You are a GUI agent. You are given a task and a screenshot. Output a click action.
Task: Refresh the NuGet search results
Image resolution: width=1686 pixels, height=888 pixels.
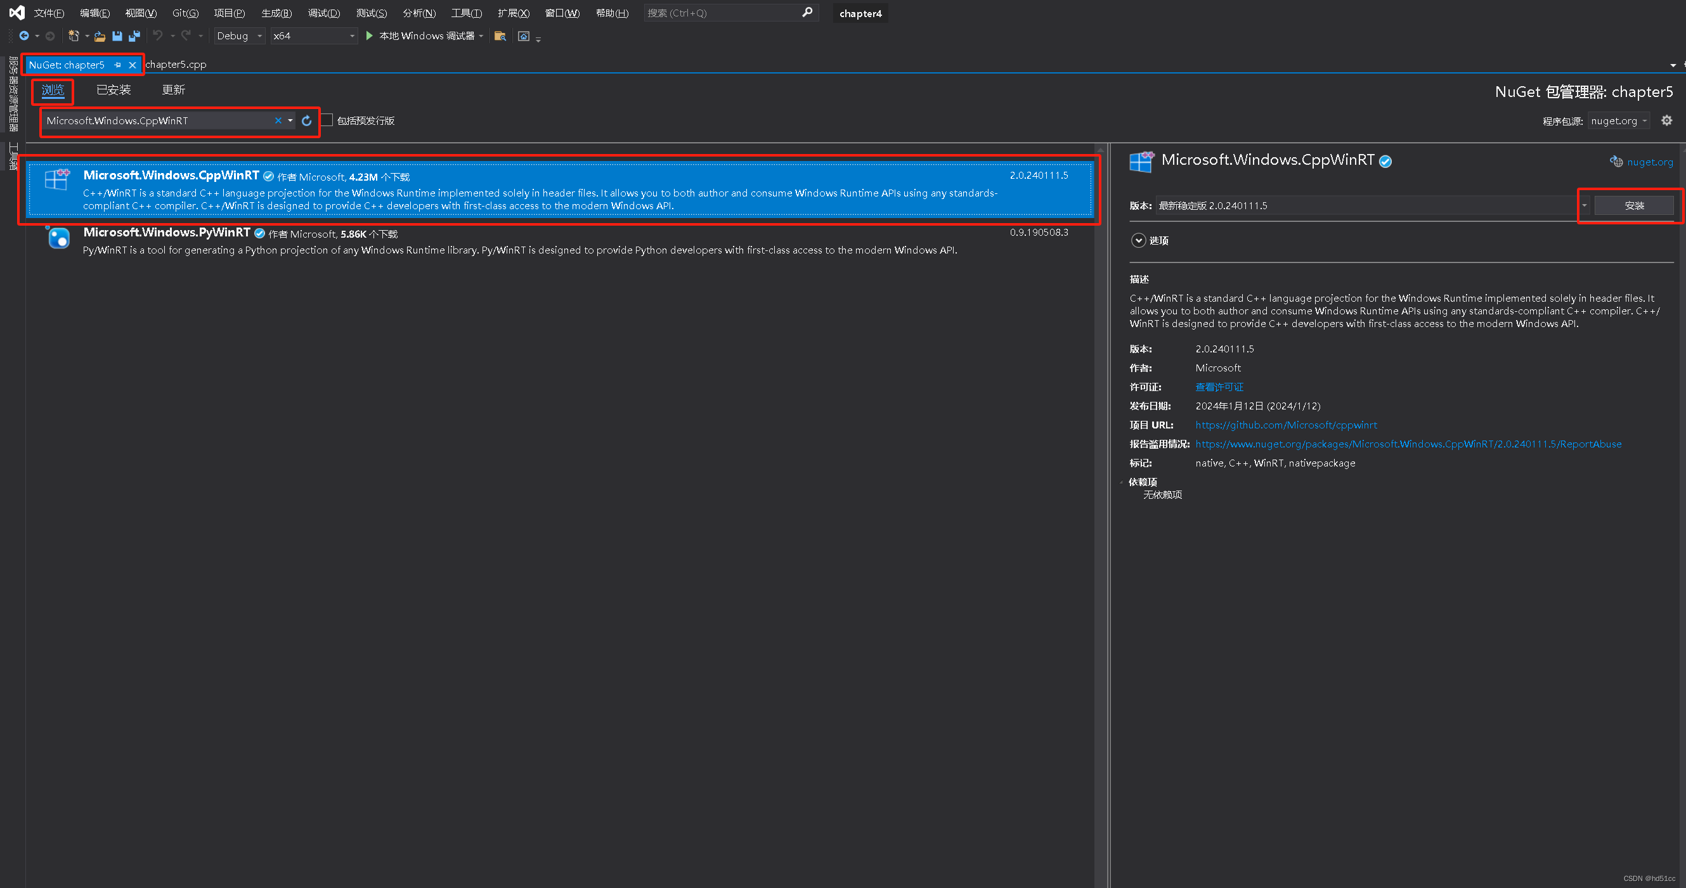(x=306, y=120)
